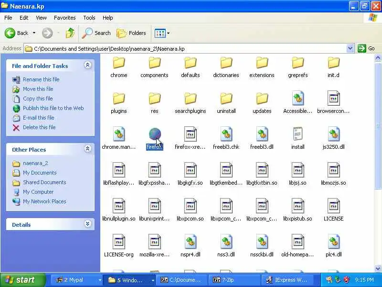The image size is (382, 287).
Task: Collapse the Other Places panel
Action: coord(88,149)
